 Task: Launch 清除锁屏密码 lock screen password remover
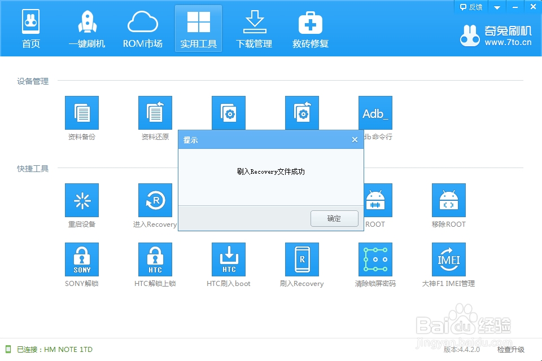click(375, 259)
